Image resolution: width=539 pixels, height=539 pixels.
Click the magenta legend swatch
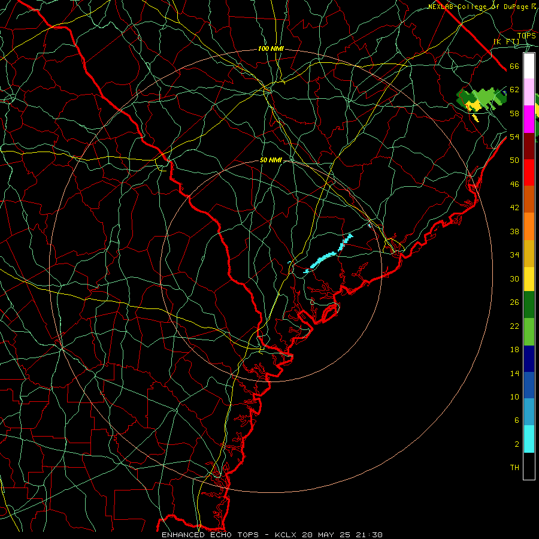point(529,119)
